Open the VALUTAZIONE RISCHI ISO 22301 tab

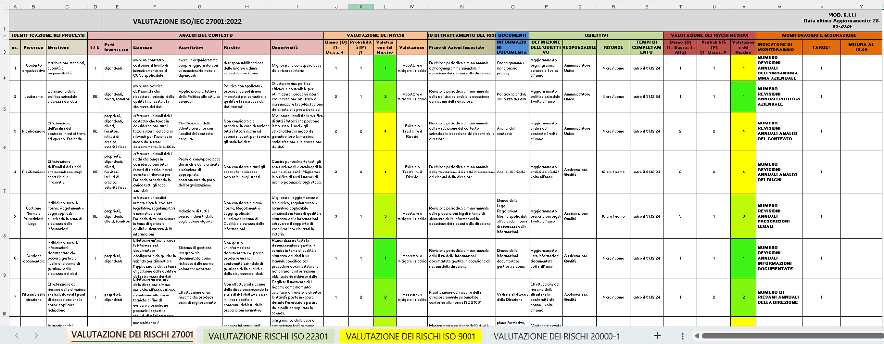click(268, 336)
